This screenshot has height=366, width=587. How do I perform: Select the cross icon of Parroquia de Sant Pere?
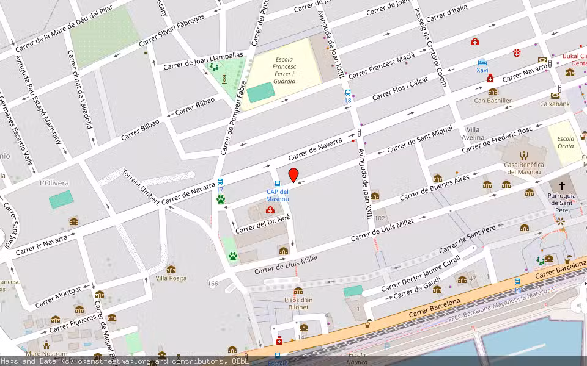[561, 185]
